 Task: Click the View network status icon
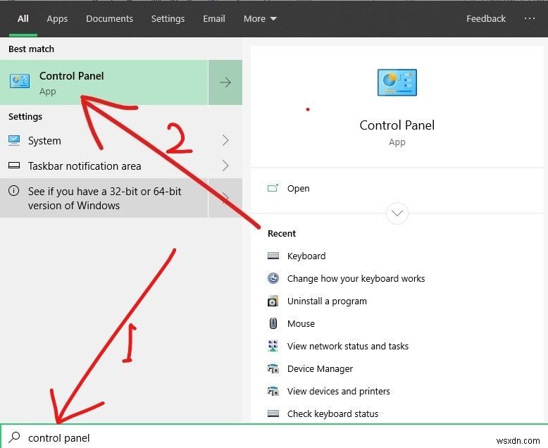(x=273, y=346)
